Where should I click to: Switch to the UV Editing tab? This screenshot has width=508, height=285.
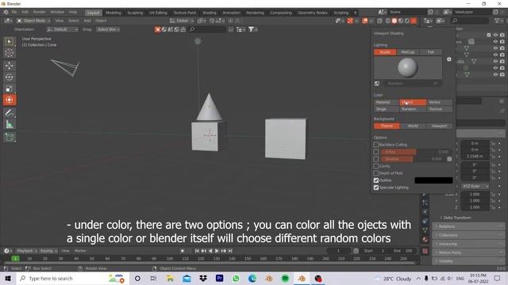coord(158,13)
